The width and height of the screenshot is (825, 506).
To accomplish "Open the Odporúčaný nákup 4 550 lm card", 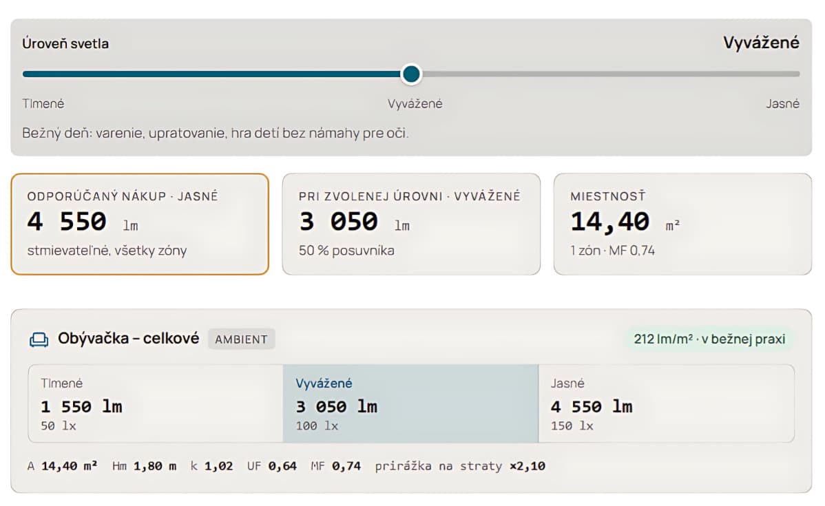I will click(x=140, y=224).
